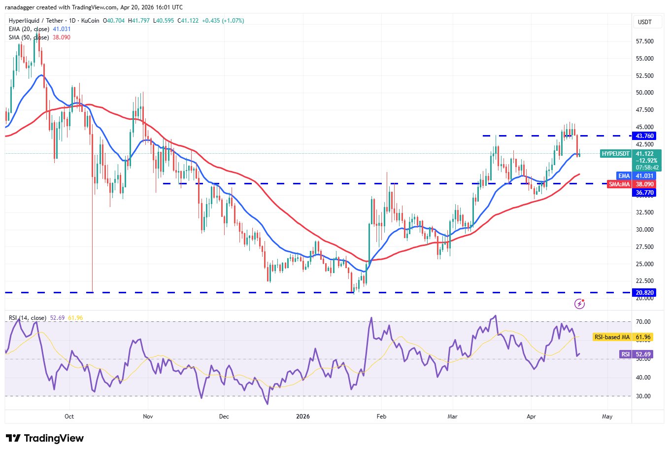Click the yellow RSI-based MA 61.96 label

(x=623, y=337)
